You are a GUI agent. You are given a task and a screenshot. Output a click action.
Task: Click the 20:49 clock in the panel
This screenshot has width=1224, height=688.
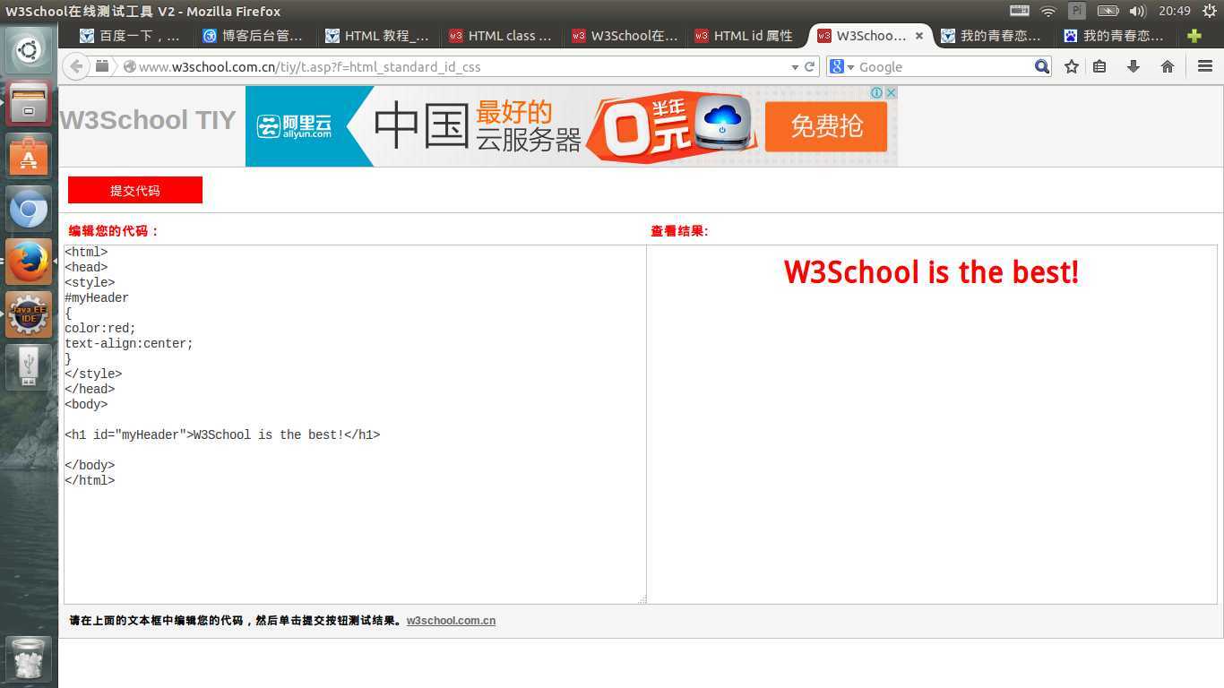pyautogui.click(x=1174, y=11)
